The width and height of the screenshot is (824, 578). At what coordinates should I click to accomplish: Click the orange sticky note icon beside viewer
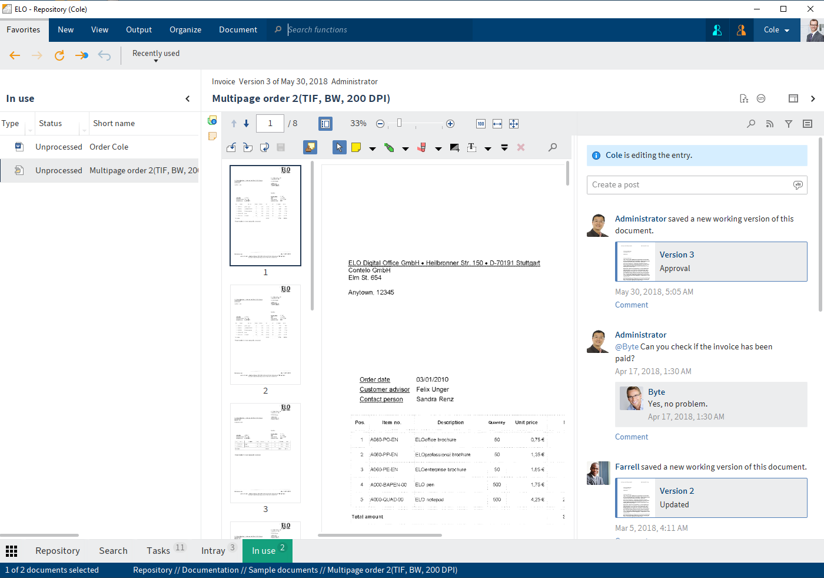(212, 136)
